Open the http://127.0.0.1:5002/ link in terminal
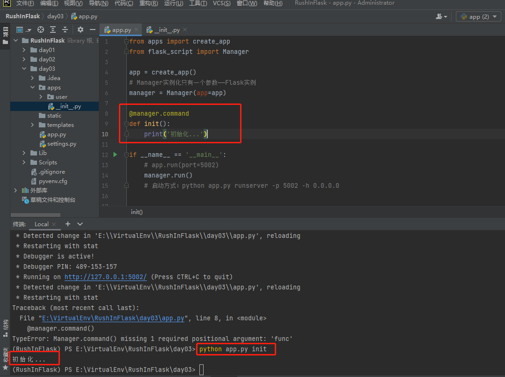The height and width of the screenshot is (377, 505). [x=106, y=277]
